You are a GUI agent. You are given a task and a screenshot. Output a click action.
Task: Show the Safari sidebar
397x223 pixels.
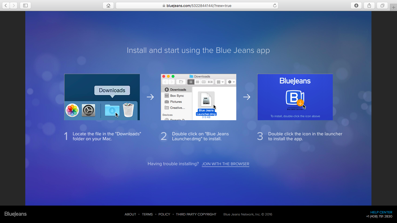click(25, 6)
